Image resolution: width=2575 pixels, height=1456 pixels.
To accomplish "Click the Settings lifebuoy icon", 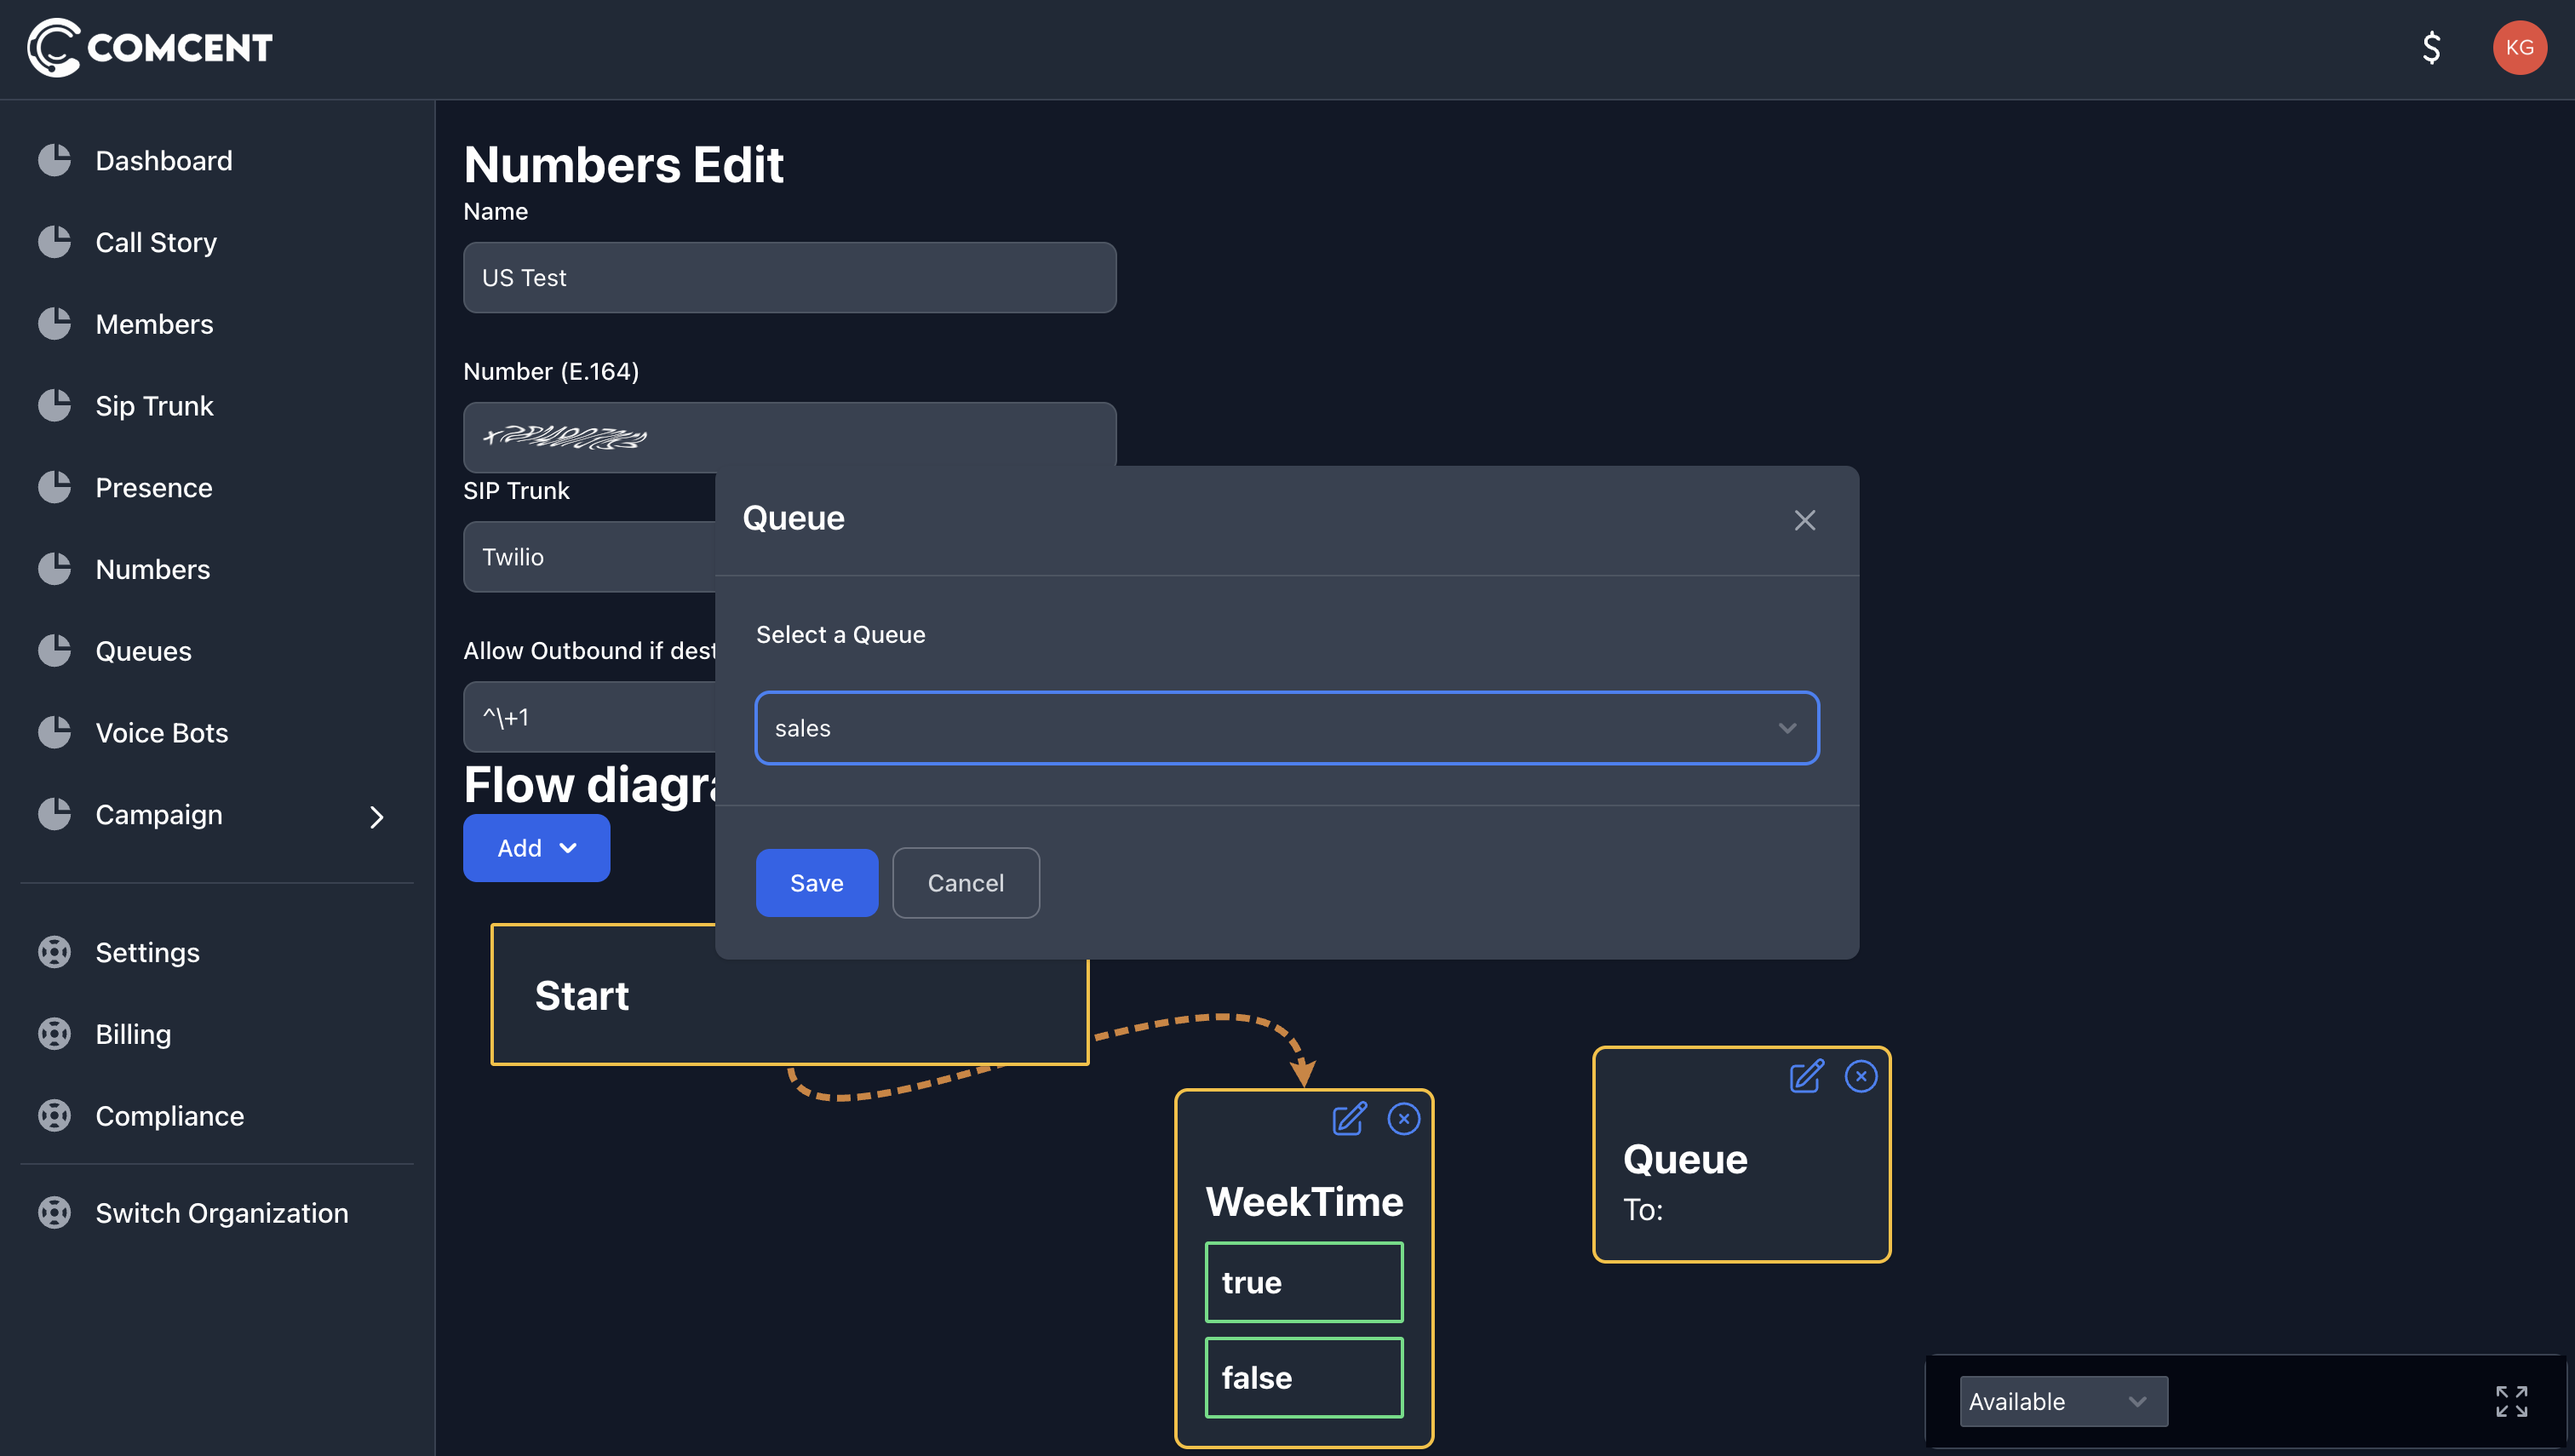I will click(54, 952).
